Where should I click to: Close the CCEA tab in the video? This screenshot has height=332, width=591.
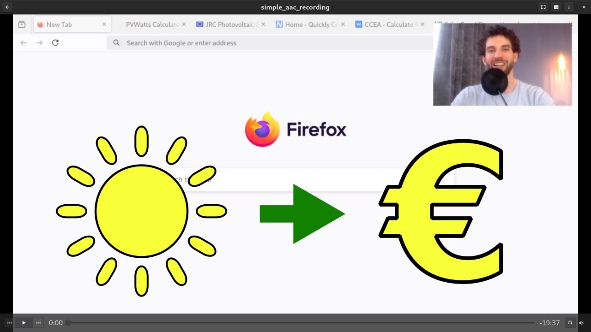coord(422,24)
